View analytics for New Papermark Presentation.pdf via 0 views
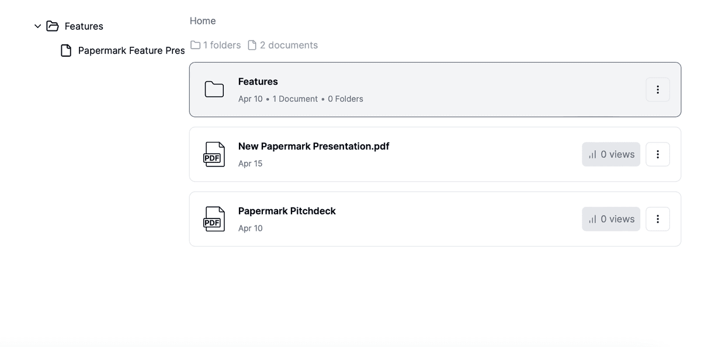 [611, 154]
